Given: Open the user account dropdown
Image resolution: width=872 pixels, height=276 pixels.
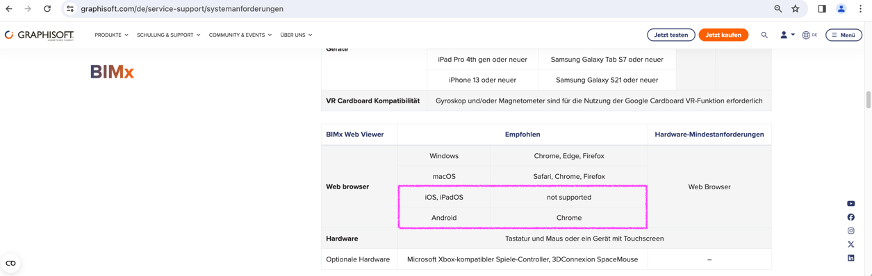Looking at the screenshot, I should pyautogui.click(x=787, y=35).
